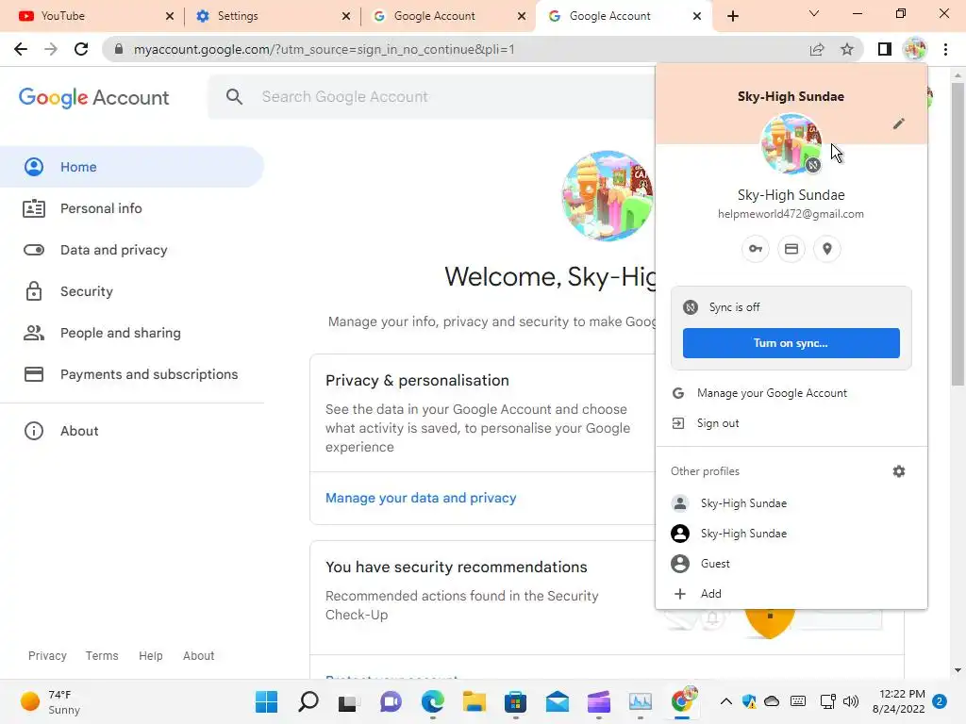Open the Windows Start menu
Screen dimensions: 966x724
(x=266, y=701)
